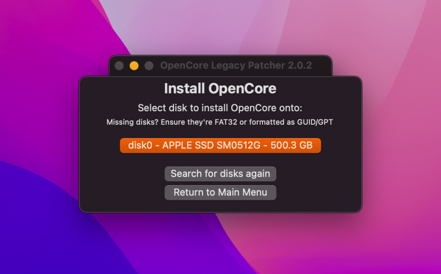The image size is (441, 274).
Task: Click the OpenCore Legacy Patcher 2.0.2 title bar
Action: [236, 65]
